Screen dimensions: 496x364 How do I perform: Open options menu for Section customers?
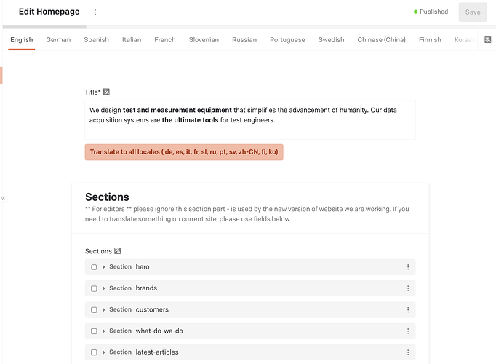[x=408, y=310]
